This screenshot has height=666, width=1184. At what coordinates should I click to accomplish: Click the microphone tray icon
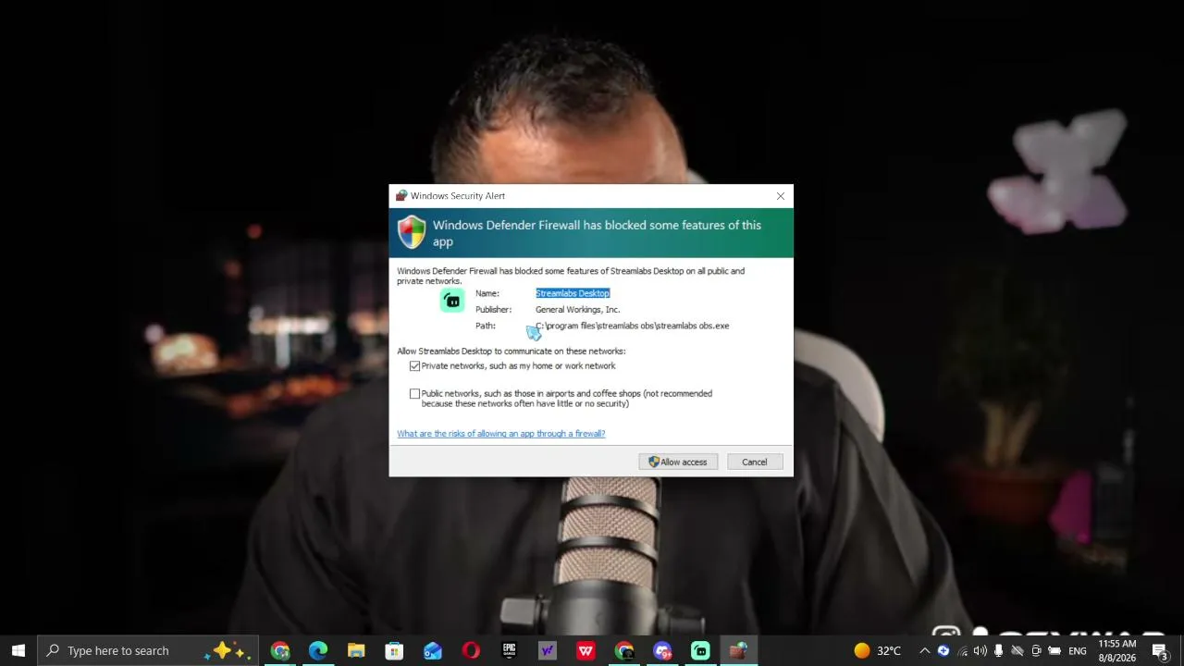coord(999,650)
